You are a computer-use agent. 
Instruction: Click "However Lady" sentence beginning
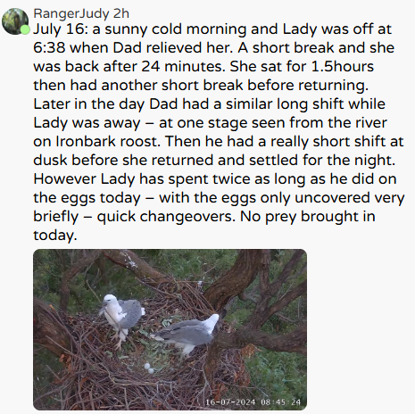tap(84, 179)
